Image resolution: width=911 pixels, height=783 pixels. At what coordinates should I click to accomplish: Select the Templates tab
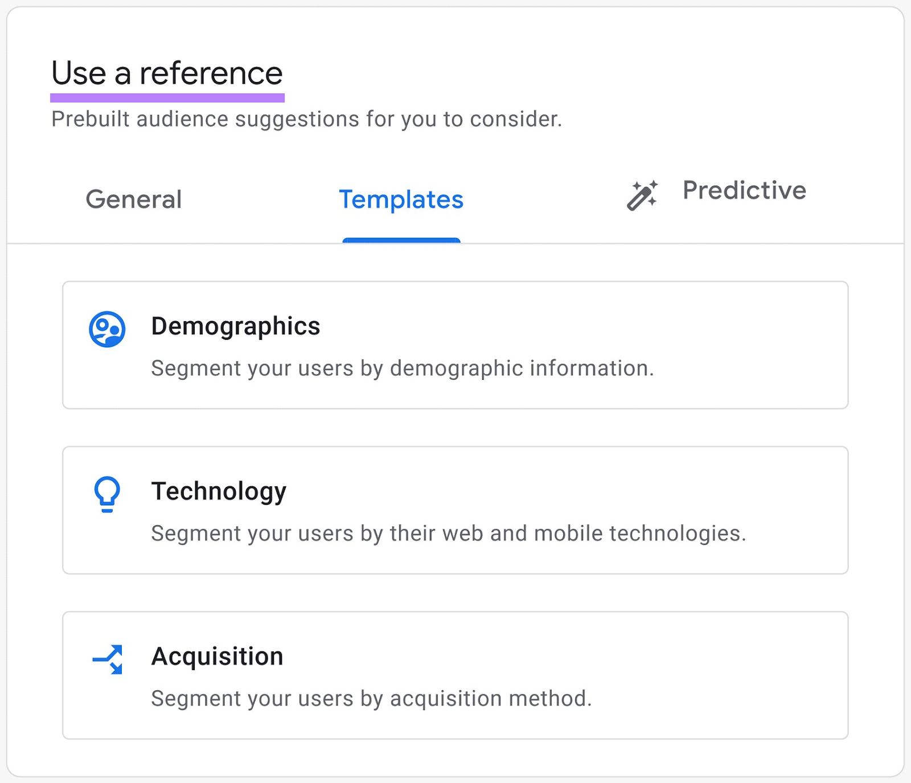401,199
